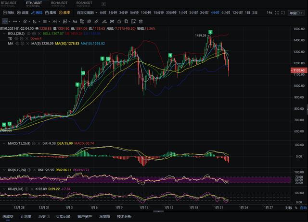The image size is (308, 222).
Task: Open the 单窗口 window layout dropdown
Action: click(x=296, y=13)
